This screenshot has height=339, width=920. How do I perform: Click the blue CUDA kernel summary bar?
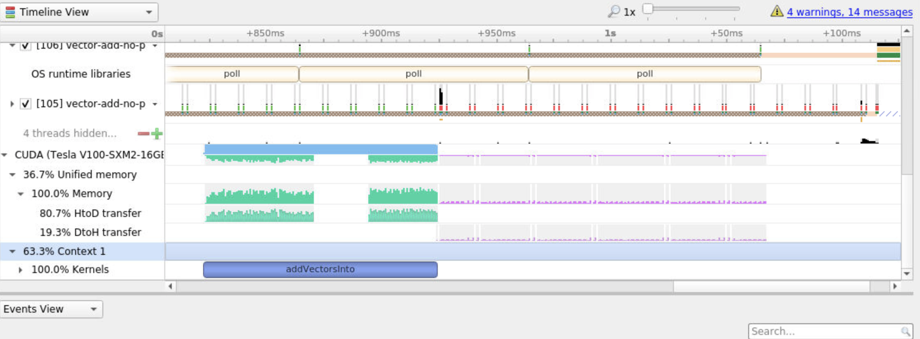(321, 149)
